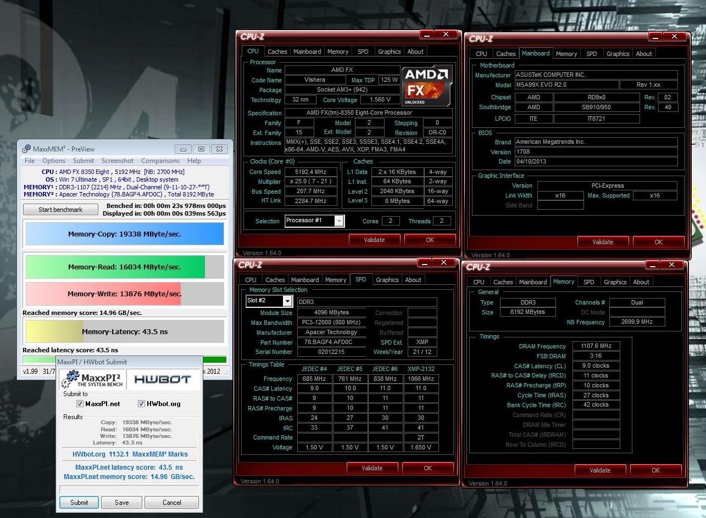706x518 pixels.
Task: Click the HWBOT logo in the submit dialog
Action: click(163, 379)
